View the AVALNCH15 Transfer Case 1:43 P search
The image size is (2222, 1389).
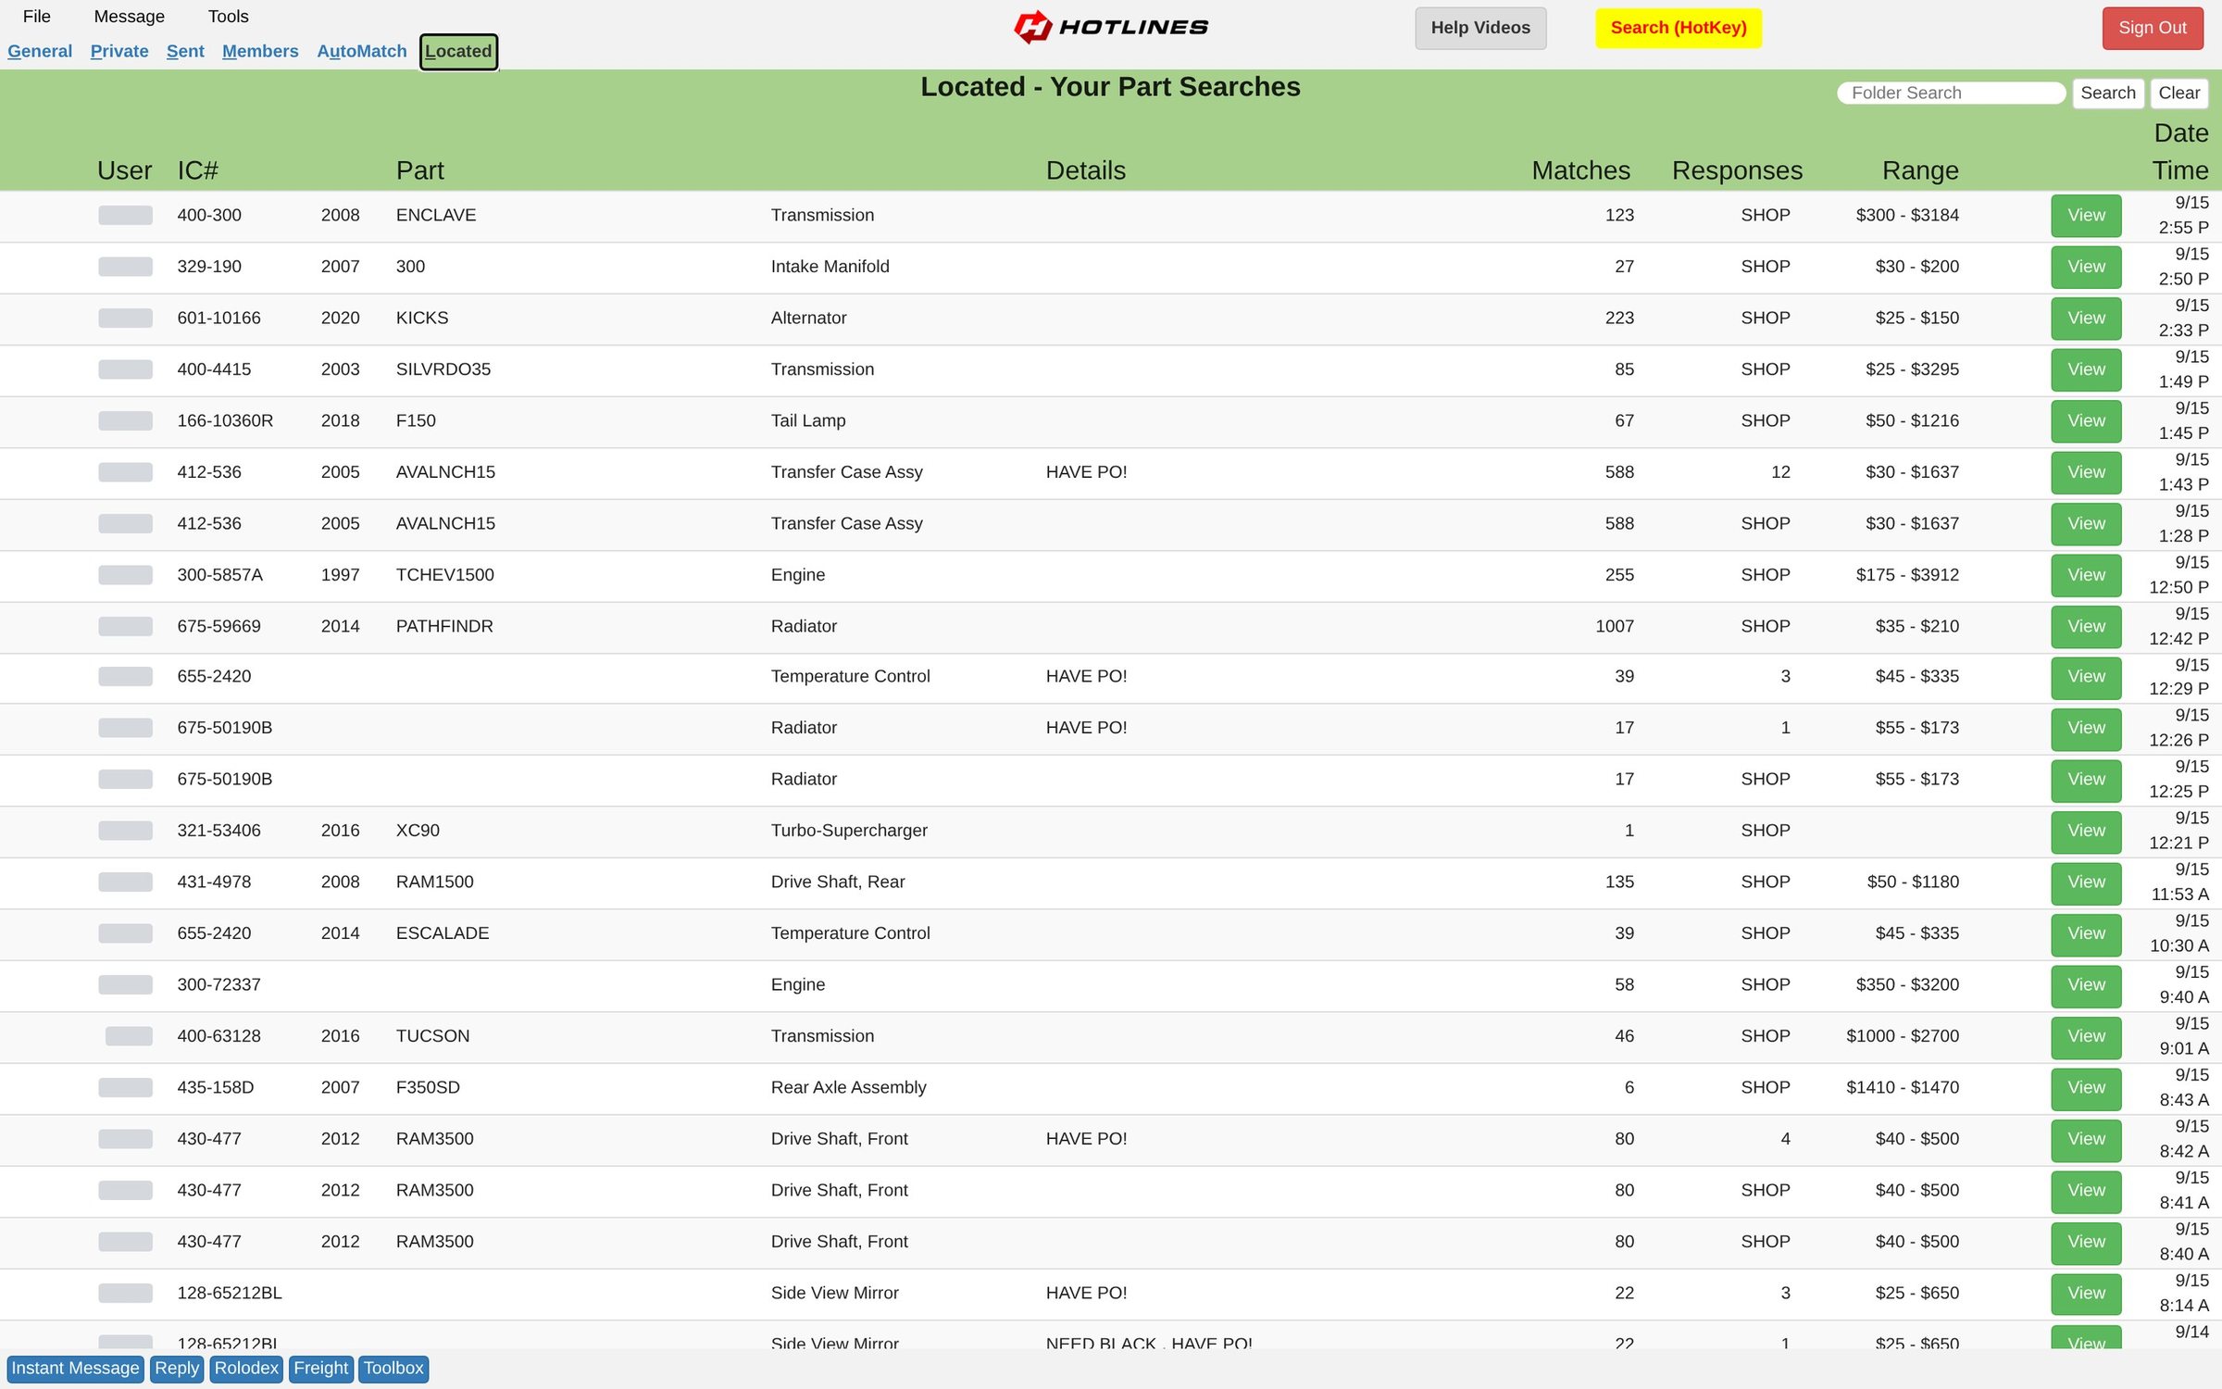pos(2086,472)
